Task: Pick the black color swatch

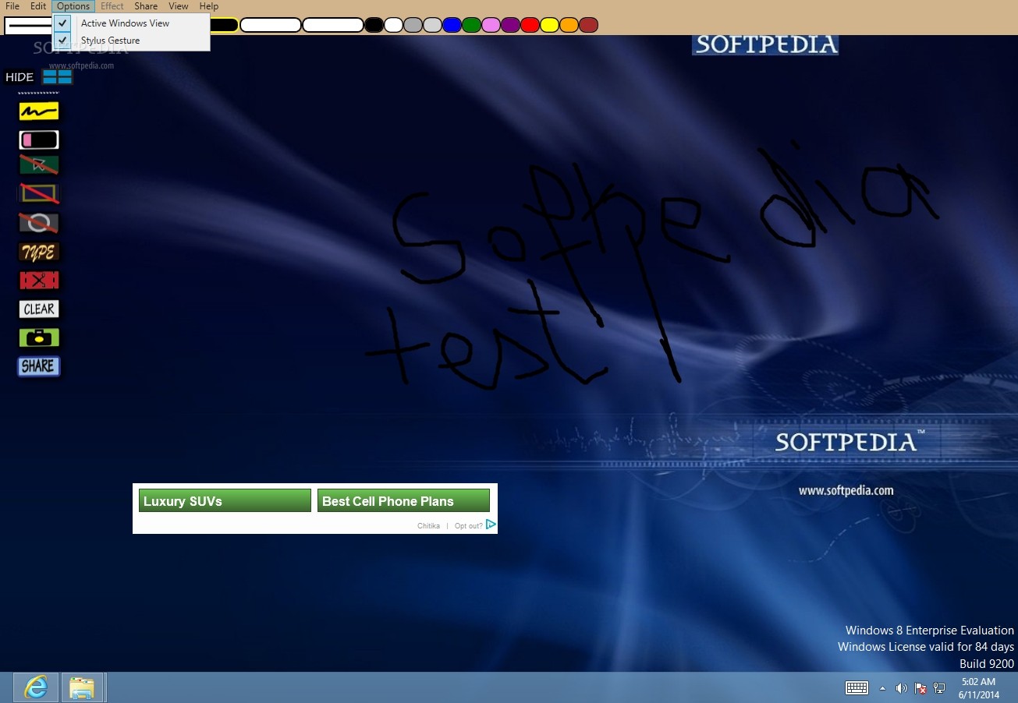Action: [374, 25]
